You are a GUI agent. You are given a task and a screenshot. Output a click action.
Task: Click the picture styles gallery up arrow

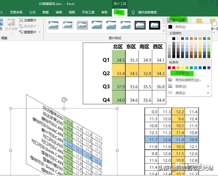pyautogui.click(x=164, y=21)
